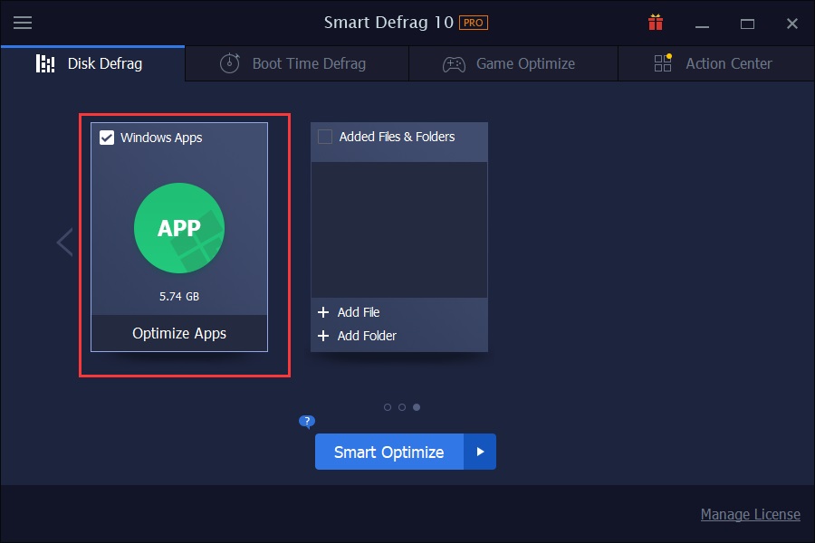Open the Boot Time Defrag tab
The width and height of the screenshot is (815, 543).
(x=297, y=63)
